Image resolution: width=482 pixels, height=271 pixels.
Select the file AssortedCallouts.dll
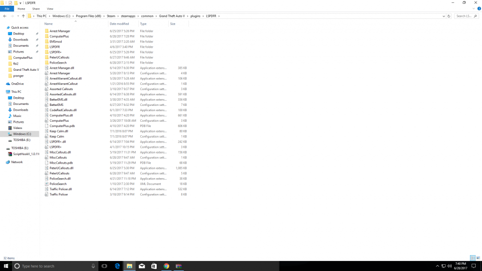pyautogui.click(x=63, y=94)
